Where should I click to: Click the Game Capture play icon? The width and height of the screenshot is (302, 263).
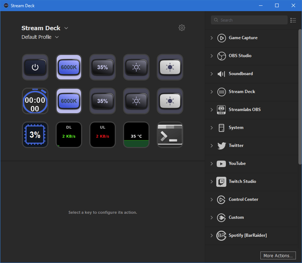pos(222,38)
